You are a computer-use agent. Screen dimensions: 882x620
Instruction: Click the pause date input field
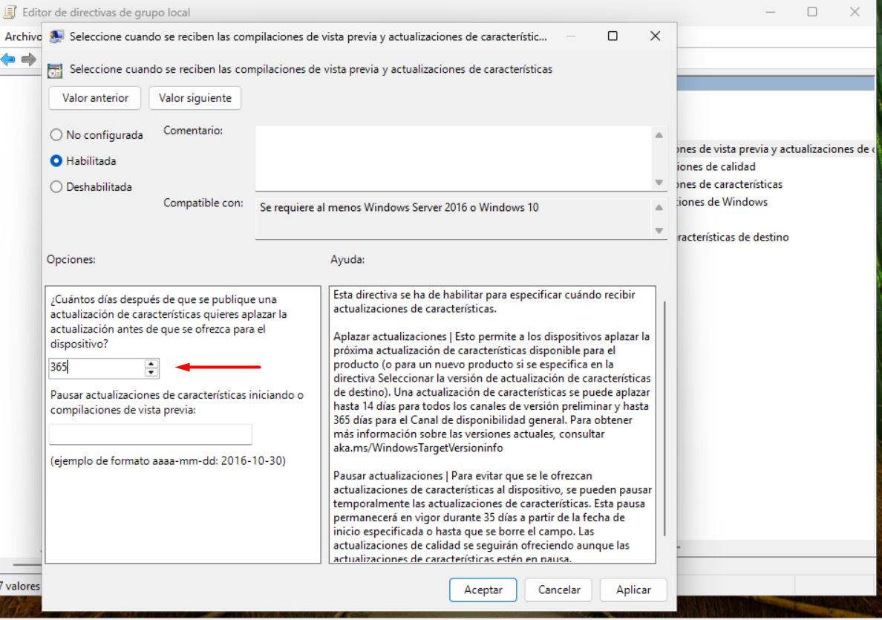point(150,434)
